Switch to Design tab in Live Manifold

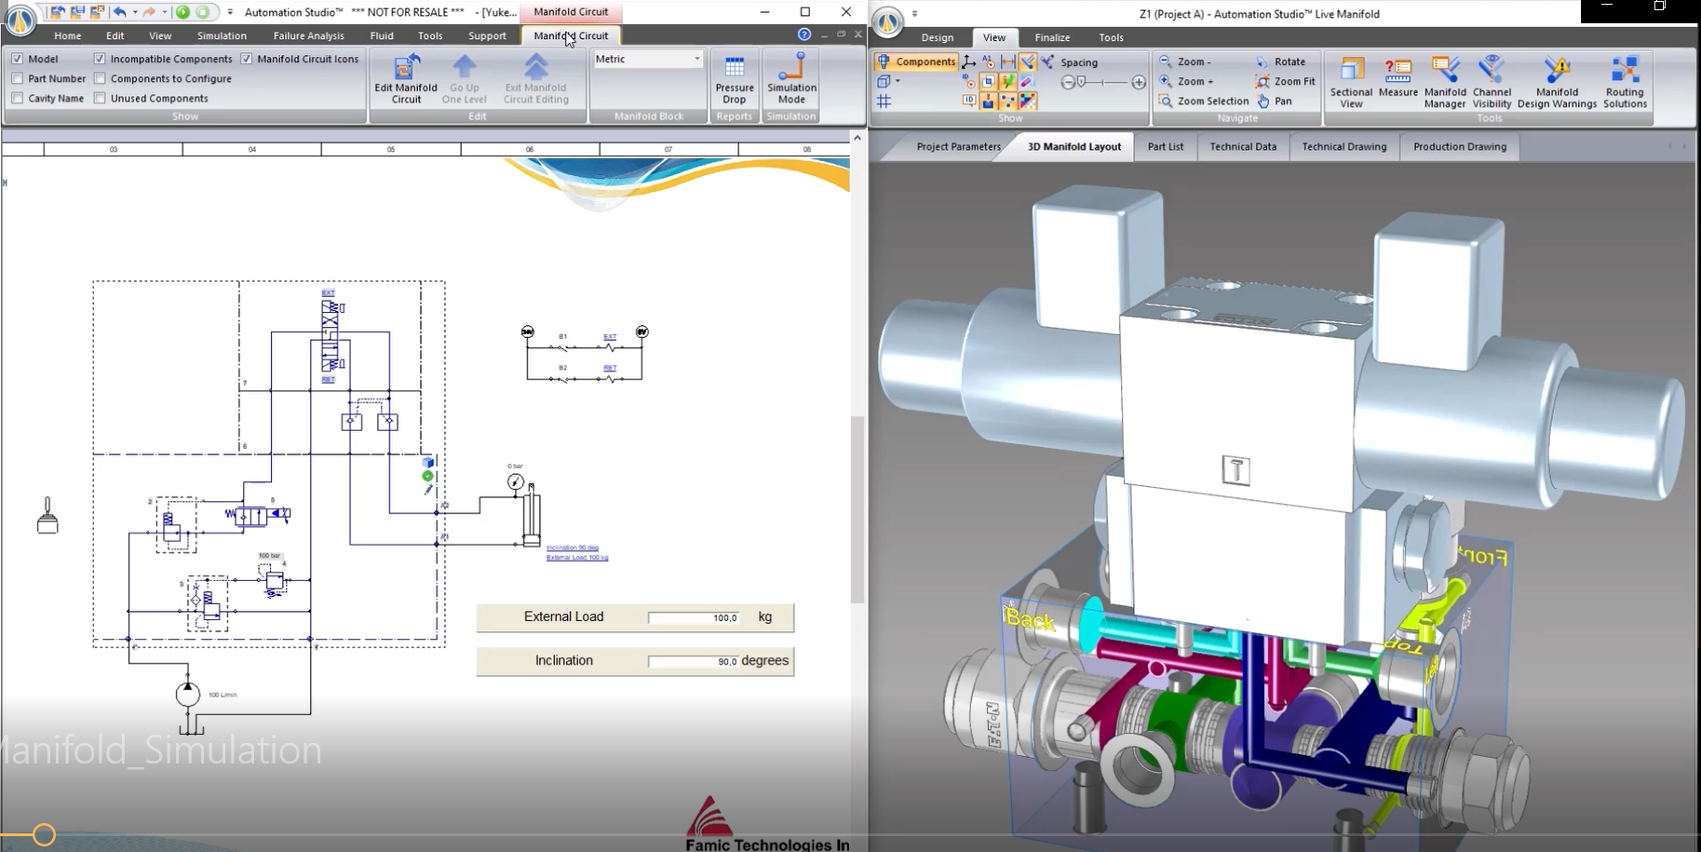tap(937, 37)
